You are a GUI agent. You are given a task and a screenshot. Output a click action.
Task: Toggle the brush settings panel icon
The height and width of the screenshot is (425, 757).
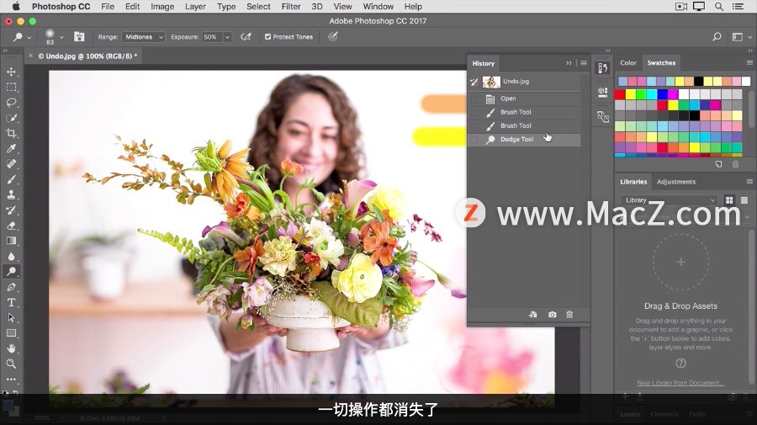pos(79,37)
